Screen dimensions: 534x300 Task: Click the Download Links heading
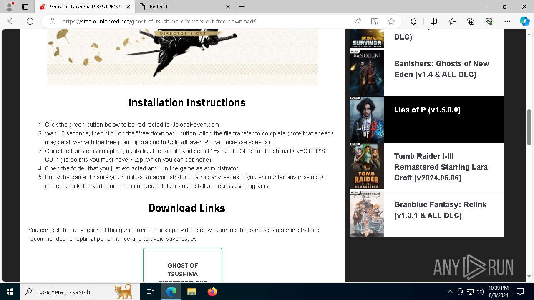[186, 208]
